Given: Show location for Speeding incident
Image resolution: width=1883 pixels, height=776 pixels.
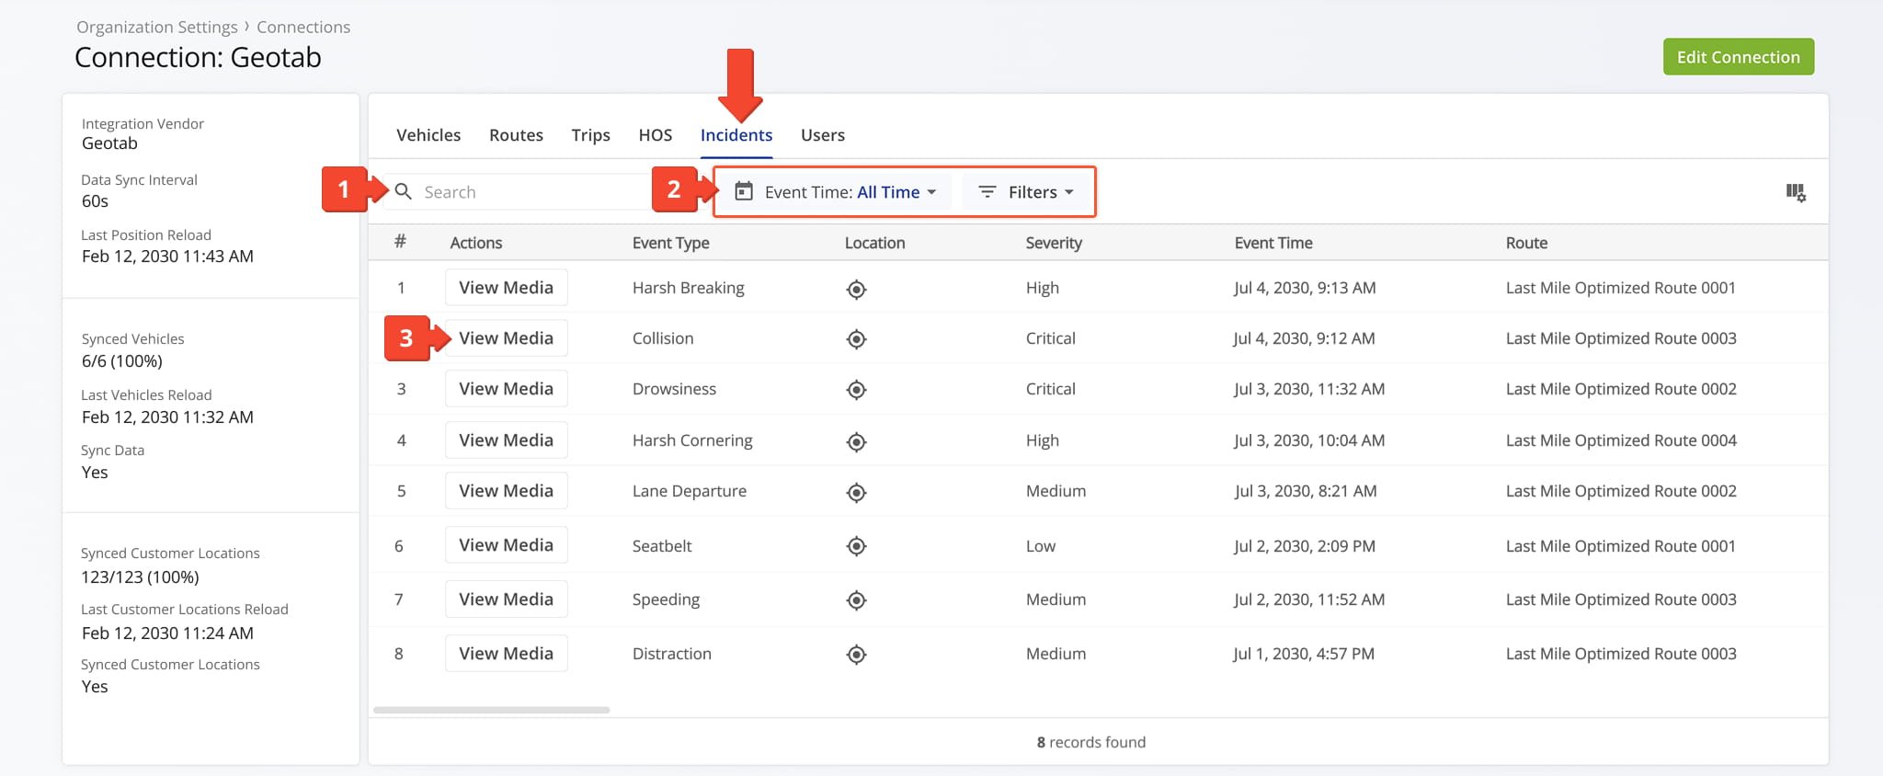Looking at the screenshot, I should (856, 600).
